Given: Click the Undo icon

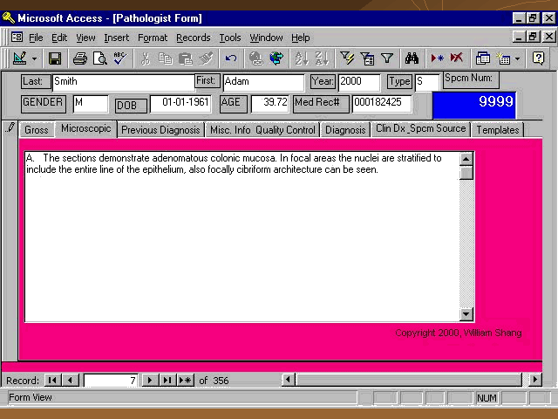Looking at the screenshot, I should click(231, 58).
